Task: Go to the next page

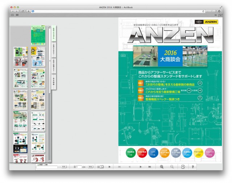Action: 140,167
